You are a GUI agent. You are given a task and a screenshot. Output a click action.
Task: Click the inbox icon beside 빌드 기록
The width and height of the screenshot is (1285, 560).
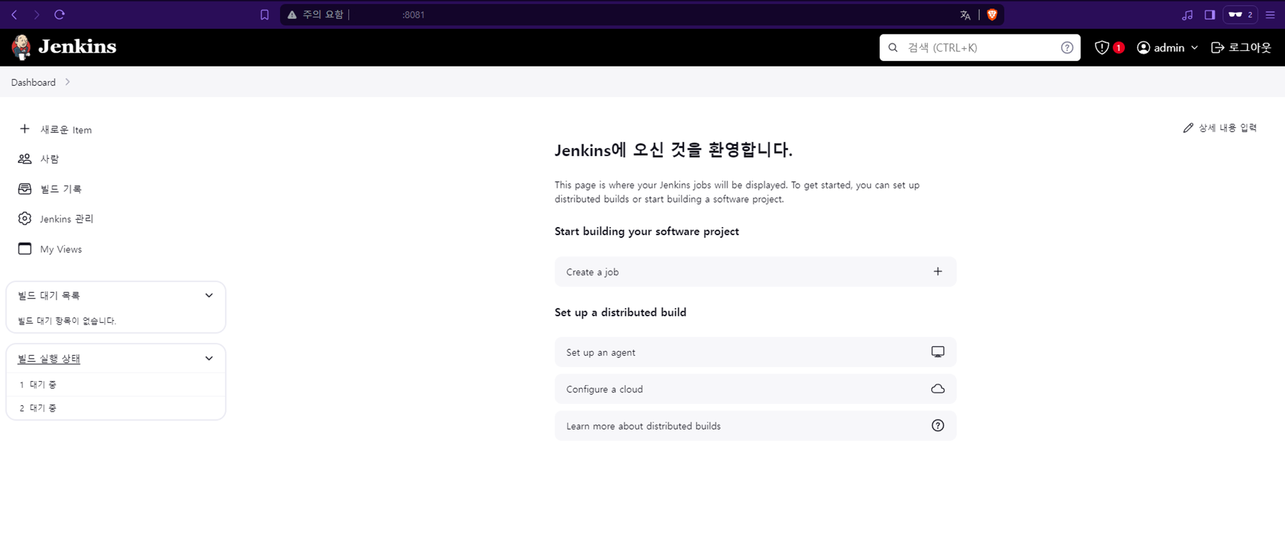[24, 189]
